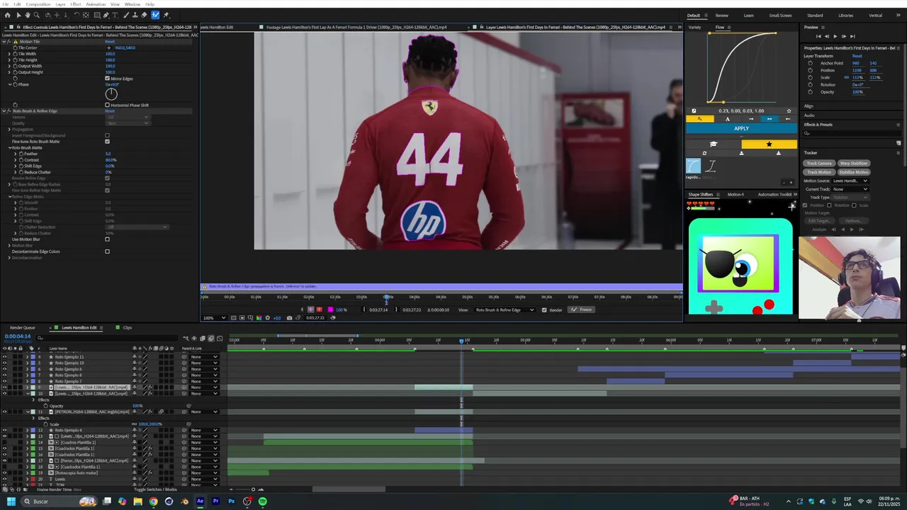
Task: Expand the Tile Width property
Action: 9,54
